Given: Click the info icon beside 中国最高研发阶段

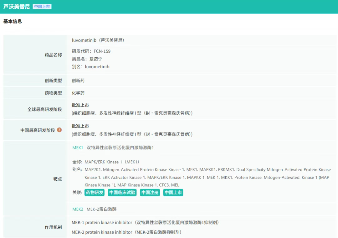Looking at the screenshot, I should tap(59, 130).
